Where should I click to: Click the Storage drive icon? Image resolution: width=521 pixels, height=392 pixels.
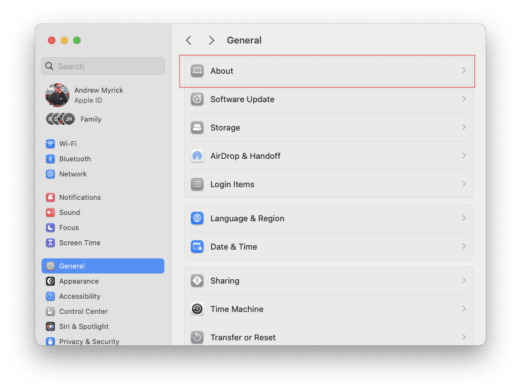[x=197, y=128]
